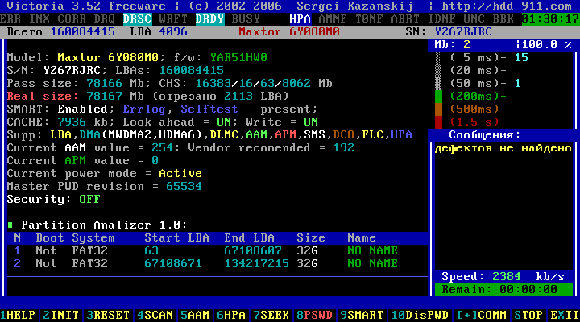Click the Security OFF value
Screen dimensions: 580x322
(89, 200)
